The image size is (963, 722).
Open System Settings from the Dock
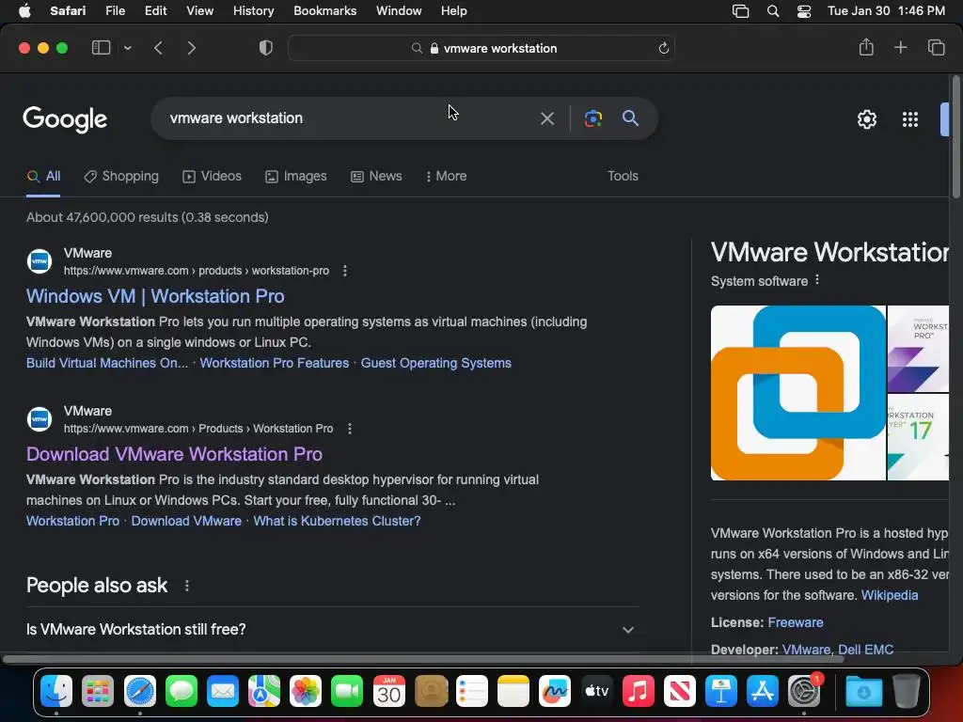[804, 691]
